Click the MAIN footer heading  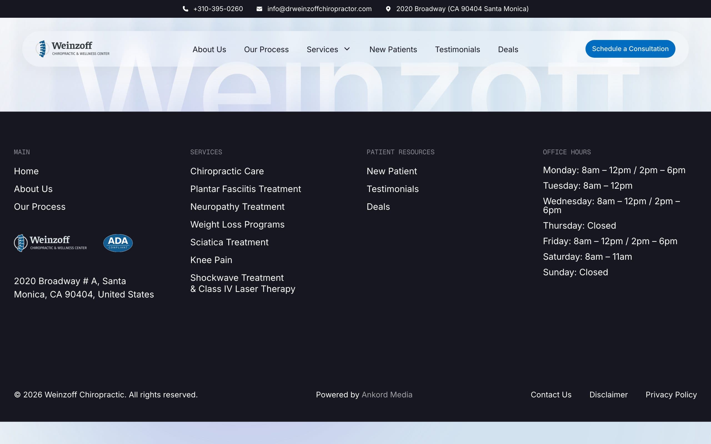pyautogui.click(x=22, y=152)
